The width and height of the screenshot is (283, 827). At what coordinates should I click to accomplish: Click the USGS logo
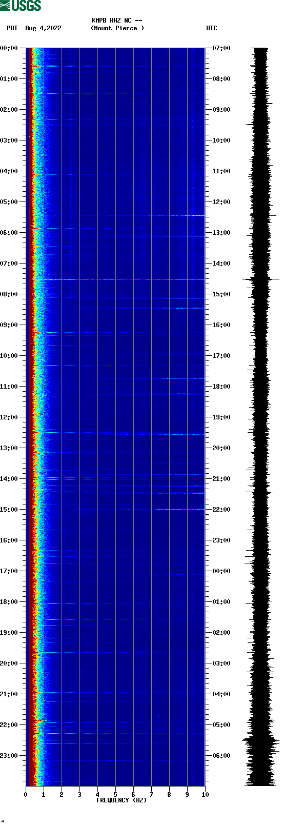(x=21, y=6)
